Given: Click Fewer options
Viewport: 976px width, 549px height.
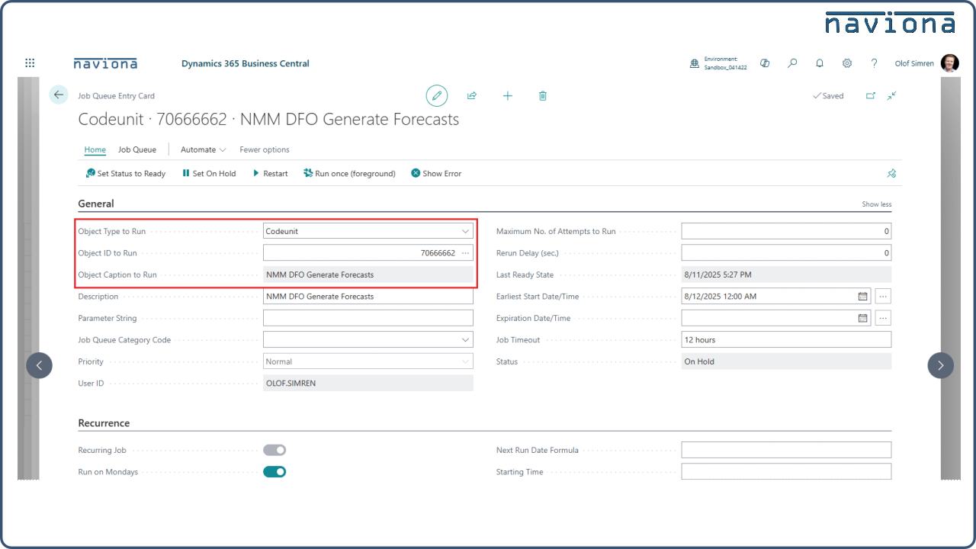Looking at the screenshot, I should tap(265, 149).
